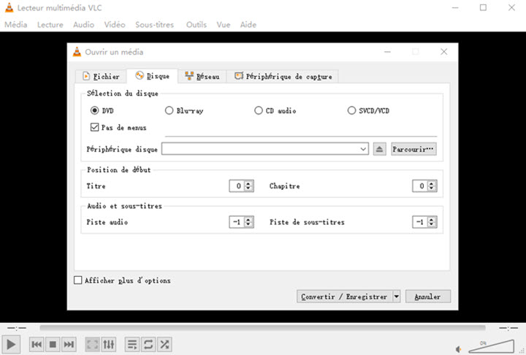The image size is (526, 355).
Task: Toggle loop repeat mode
Action: tap(148, 344)
